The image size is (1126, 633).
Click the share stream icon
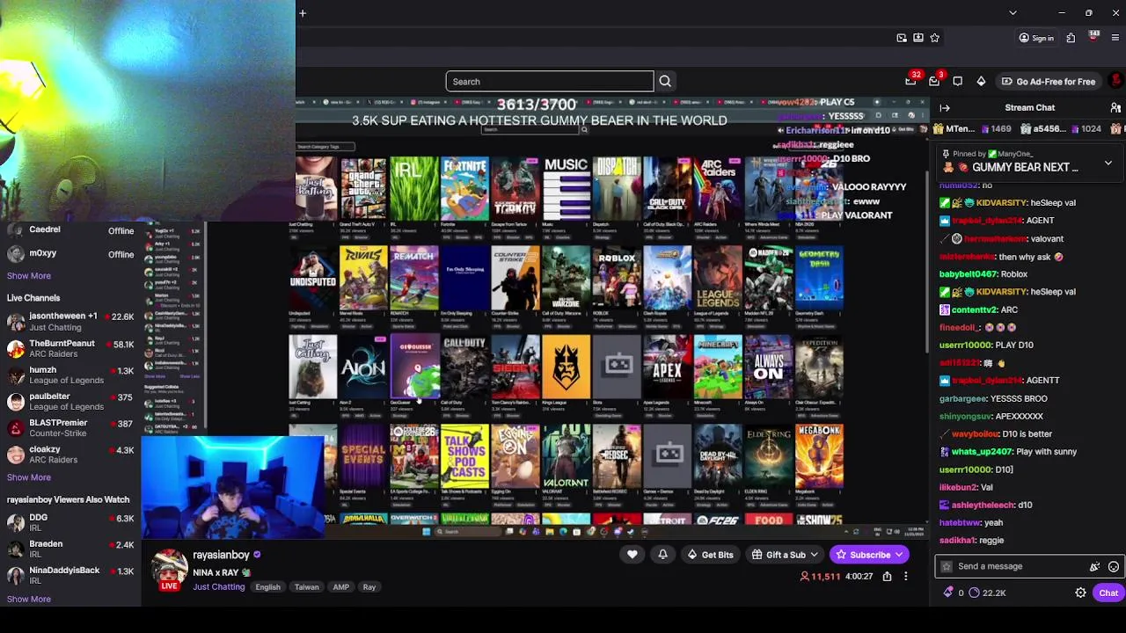click(887, 577)
